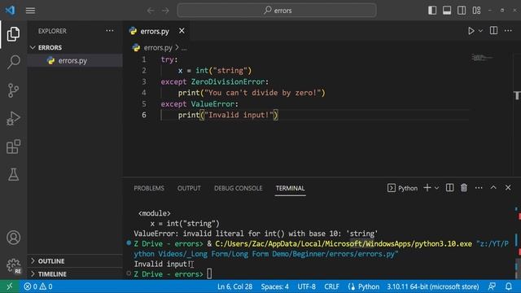Open the Explorer view in activity bar
This screenshot has height=293, width=521.
pyautogui.click(x=13, y=34)
